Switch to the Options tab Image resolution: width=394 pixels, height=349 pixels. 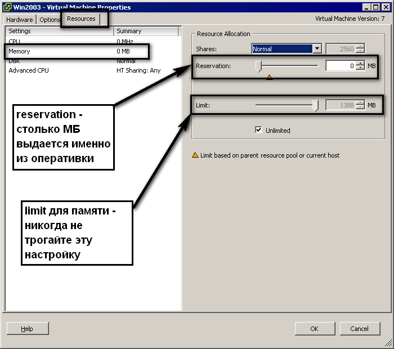pyautogui.click(x=50, y=20)
